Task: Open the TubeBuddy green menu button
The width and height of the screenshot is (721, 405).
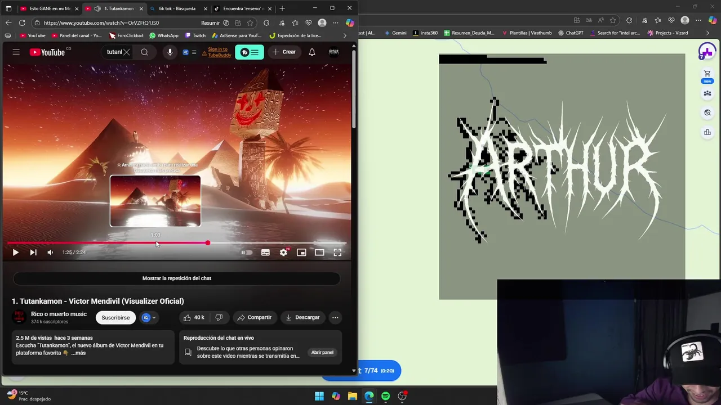Action: pos(250,52)
